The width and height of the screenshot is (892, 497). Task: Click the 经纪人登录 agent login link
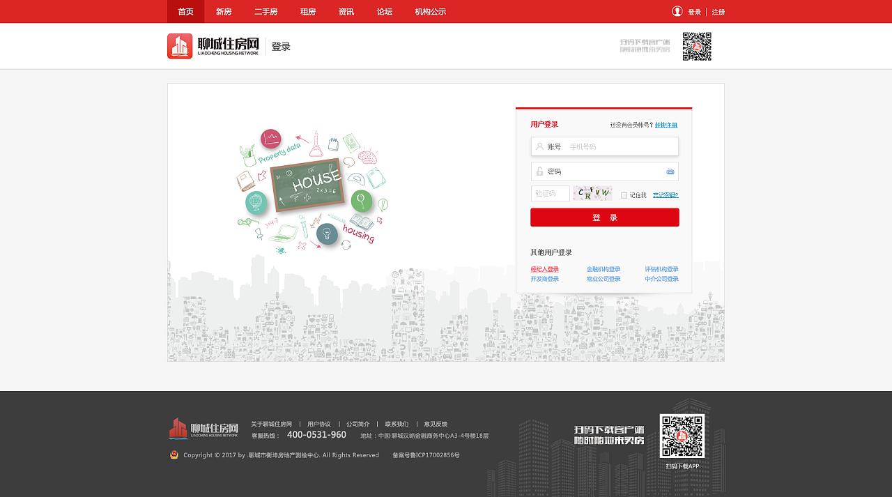tap(544, 269)
